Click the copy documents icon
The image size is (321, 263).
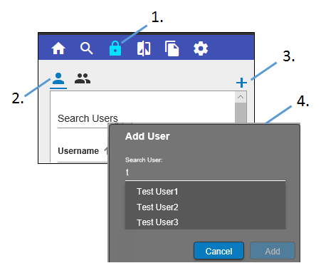pos(172,48)
